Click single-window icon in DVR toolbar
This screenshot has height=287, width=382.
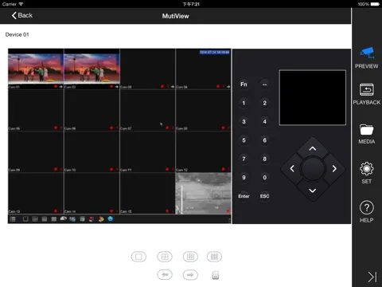25,219
